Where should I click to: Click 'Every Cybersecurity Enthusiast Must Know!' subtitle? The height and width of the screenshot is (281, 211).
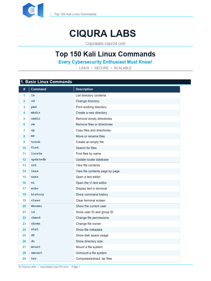pos(105,62)
